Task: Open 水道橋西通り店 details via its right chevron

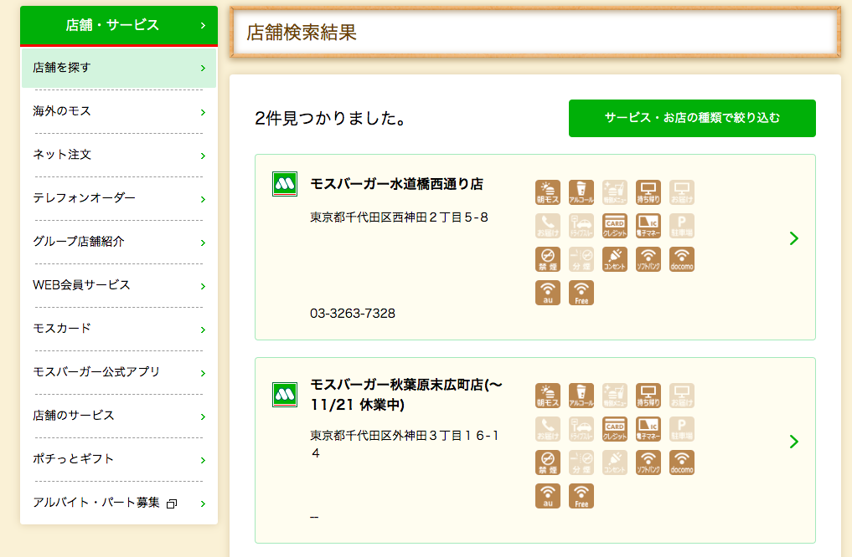Action: click(x=793, y=239)
